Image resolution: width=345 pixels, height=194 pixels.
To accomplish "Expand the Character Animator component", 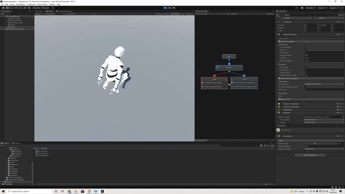I will [x=277, y=104].
